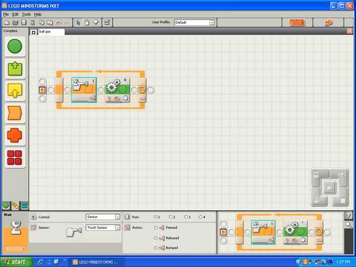
Task: Open the User Profile dropdown
Action: coord(194,22)
